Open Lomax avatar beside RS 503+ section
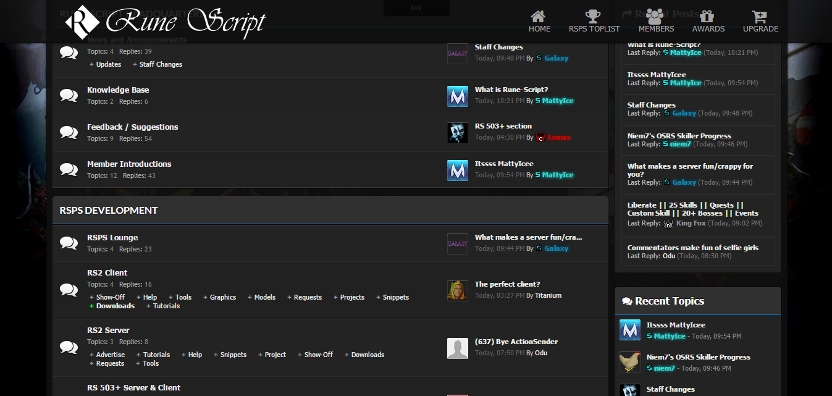Image resolution: width=832 pixels, height=396 pixels. coord(458,132)
